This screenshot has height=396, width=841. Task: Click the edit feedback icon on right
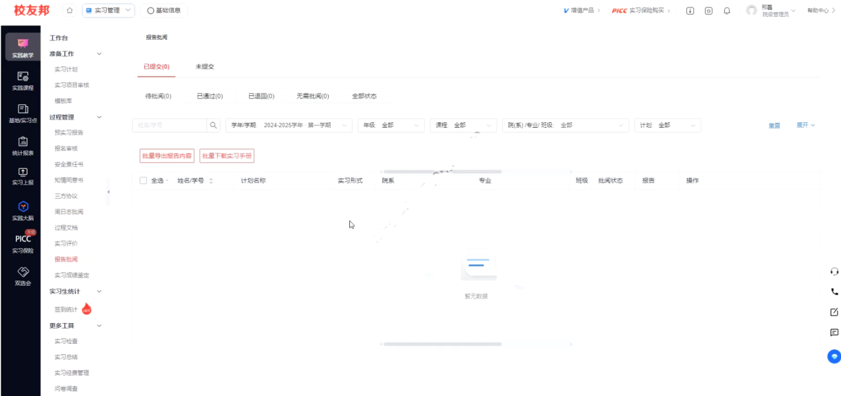point(834,312)
